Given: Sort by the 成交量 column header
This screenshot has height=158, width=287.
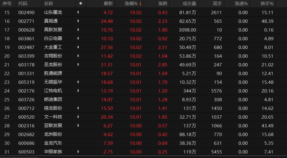Looking at the screenshot, I should click(x=189, y=4).
